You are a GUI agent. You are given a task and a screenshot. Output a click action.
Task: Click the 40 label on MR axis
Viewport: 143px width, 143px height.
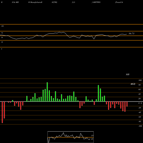point(140,94)
